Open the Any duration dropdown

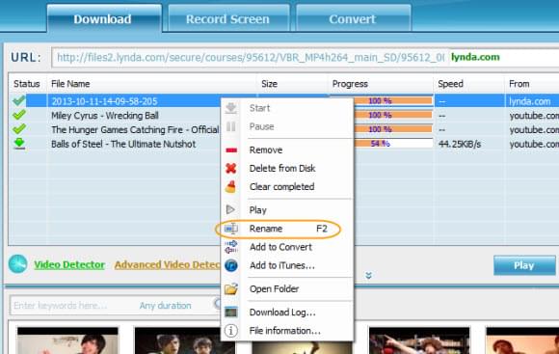(166, 306)
